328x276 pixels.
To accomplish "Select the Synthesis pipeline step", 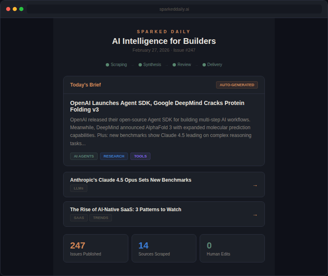I will tap(150, 65).
